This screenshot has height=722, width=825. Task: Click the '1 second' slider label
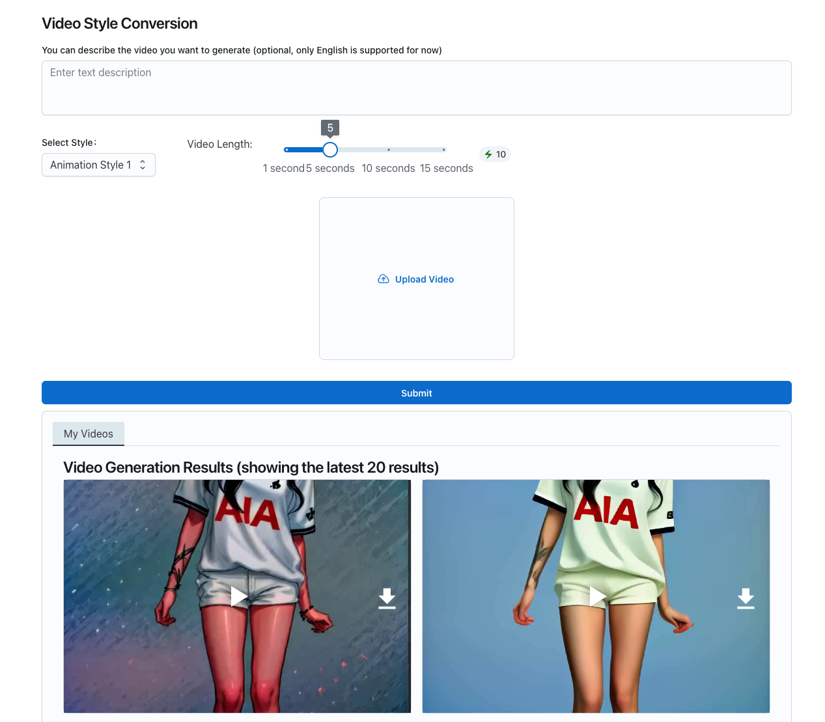pyautogui.click(x=284, y=168)
